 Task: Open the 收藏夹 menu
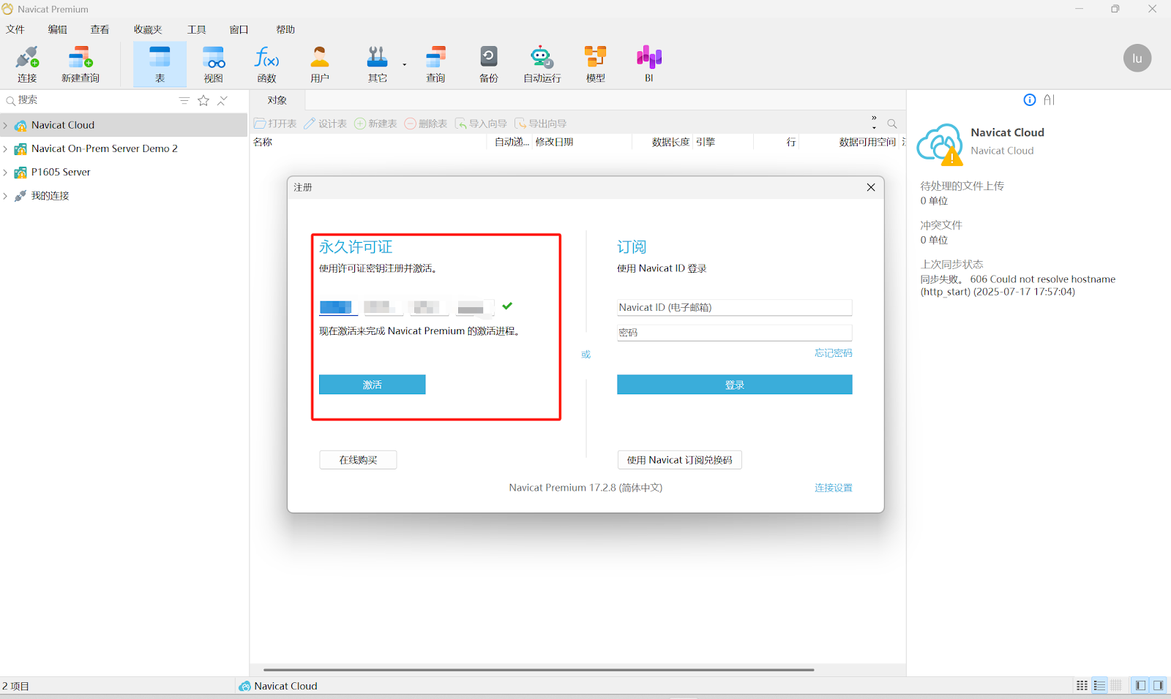pos(148,29)
